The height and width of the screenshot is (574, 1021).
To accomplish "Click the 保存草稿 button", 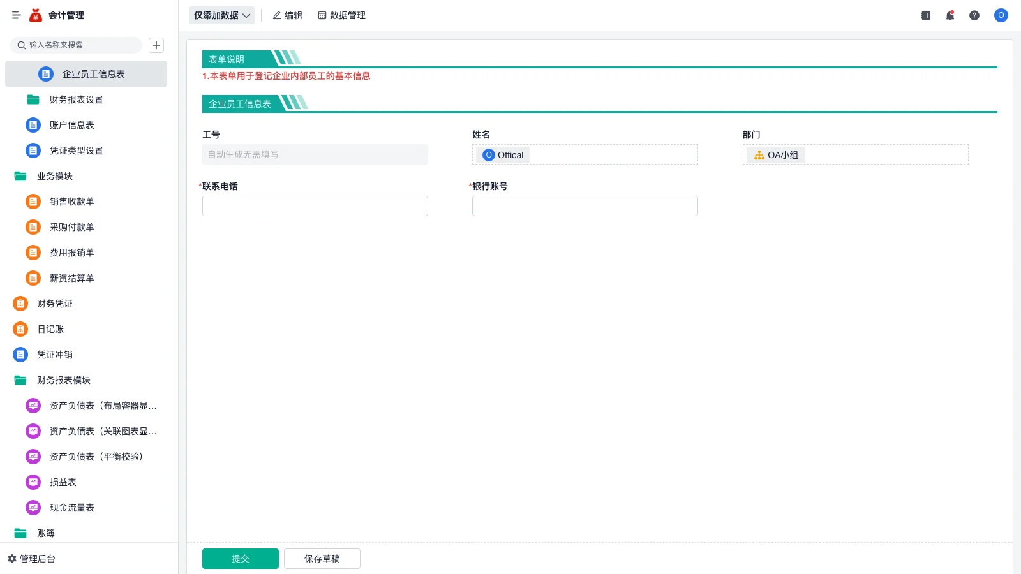I will (x=322, y=559).
